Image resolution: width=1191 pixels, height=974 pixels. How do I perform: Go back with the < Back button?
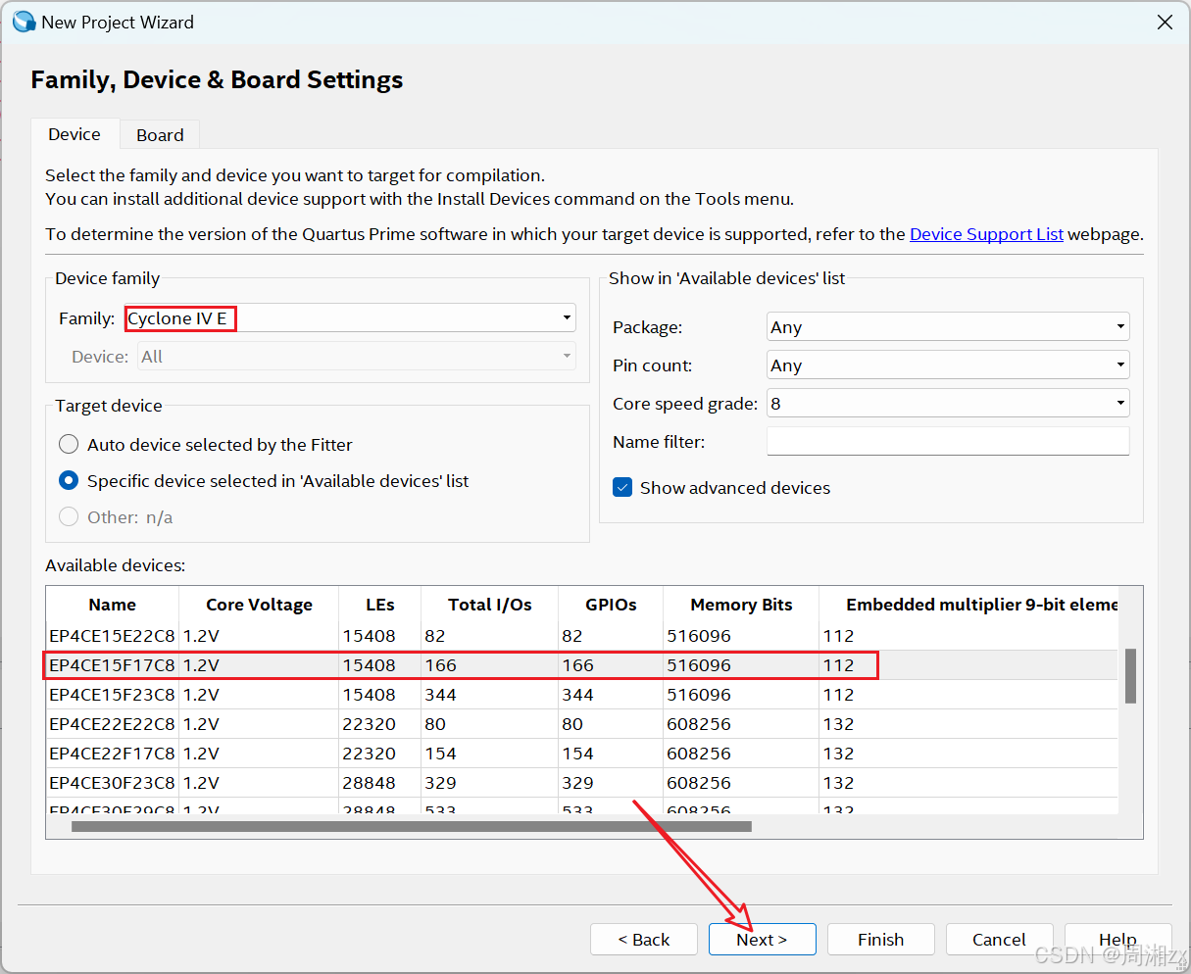(x=644, y=940)
